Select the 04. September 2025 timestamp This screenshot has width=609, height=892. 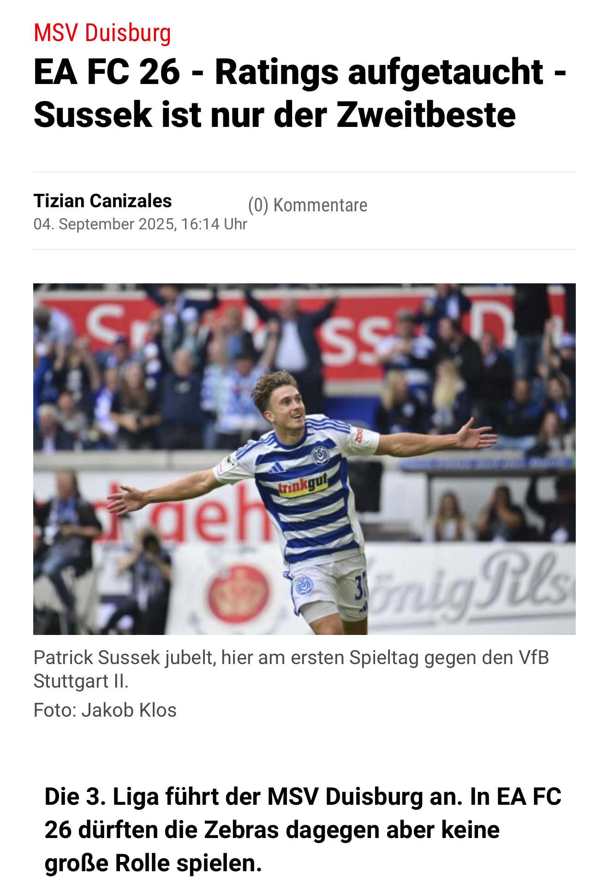140,224
